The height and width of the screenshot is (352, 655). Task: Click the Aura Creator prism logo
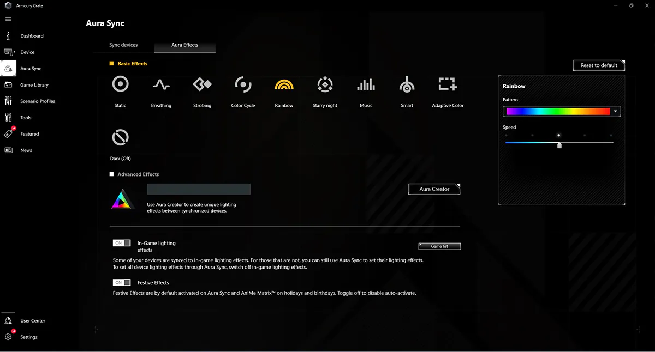coord(123,199)
